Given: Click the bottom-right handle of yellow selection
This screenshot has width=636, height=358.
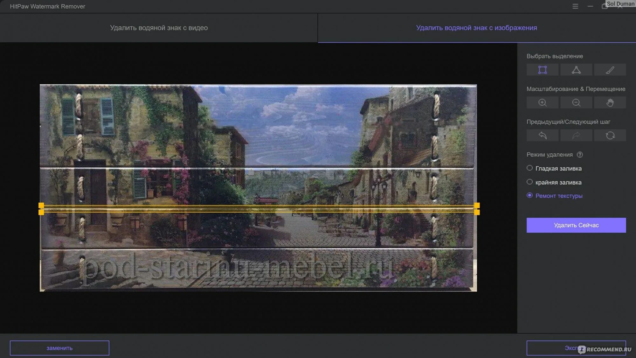Looking at the screenshot, I should [477, 212].
